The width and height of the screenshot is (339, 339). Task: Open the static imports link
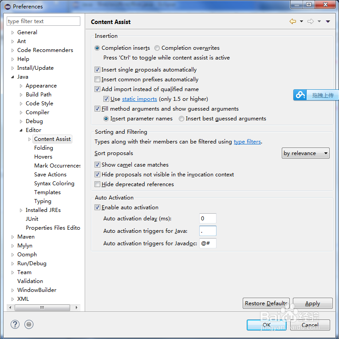[x=139, y=99]
